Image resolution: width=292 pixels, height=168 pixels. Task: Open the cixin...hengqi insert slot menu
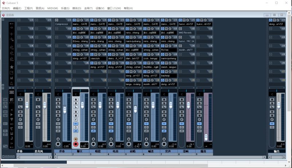coord(151,59)
